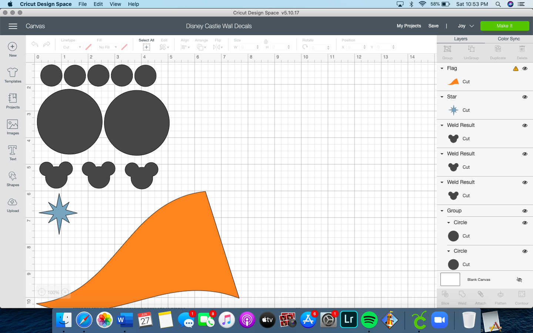Viewport: 533px width, 333px height.
Task: Click the Group layers icon
Action: 447,49
